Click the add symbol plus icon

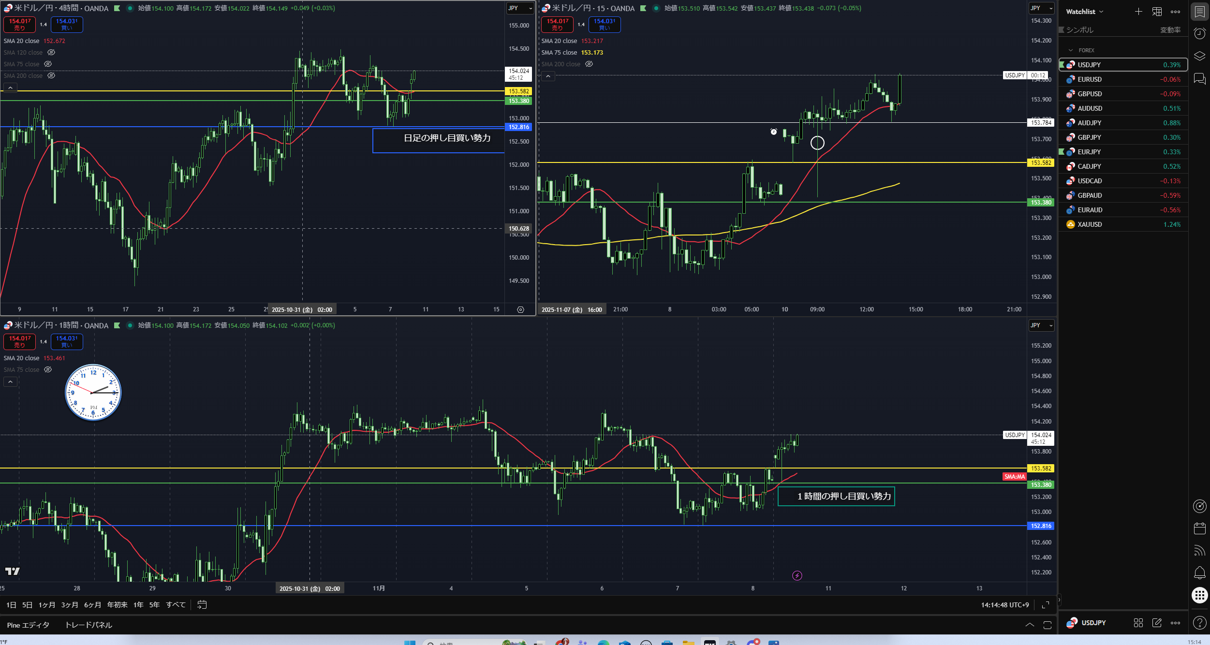(1138, 12)
